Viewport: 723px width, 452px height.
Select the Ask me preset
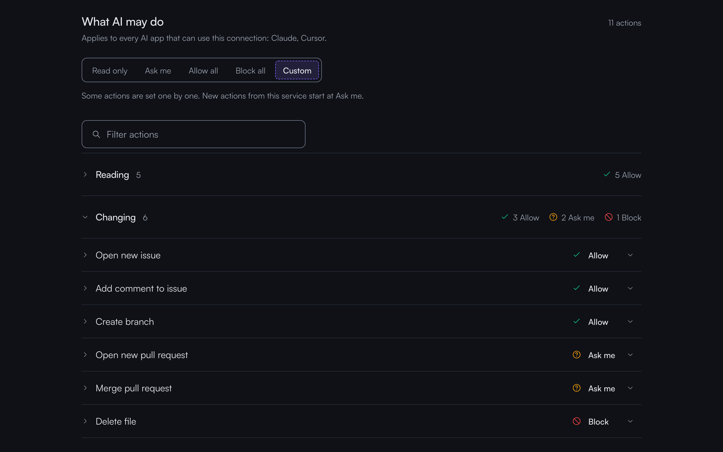(x=158, y=71)
